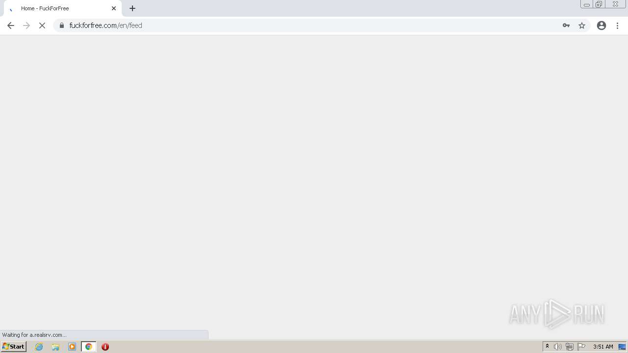
Task: Switch to Chrome in the taskbar
Action: (89, 347)
